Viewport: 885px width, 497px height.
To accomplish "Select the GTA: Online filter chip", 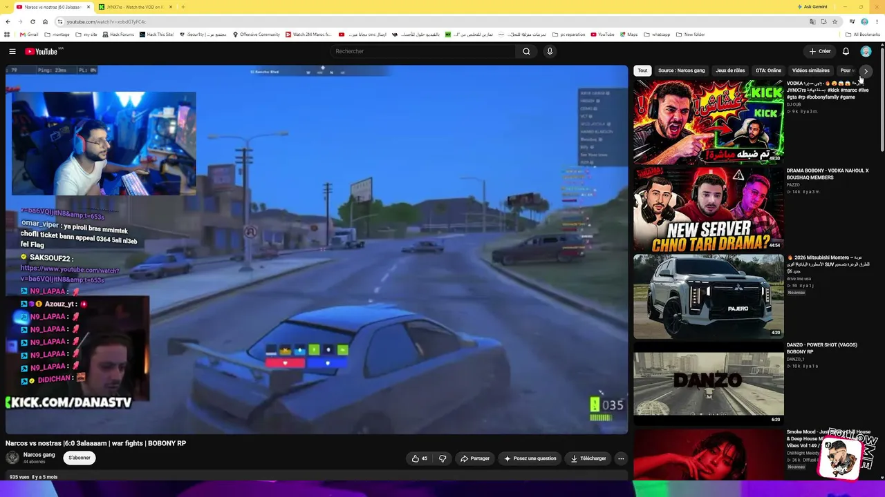I will (768, 70).
